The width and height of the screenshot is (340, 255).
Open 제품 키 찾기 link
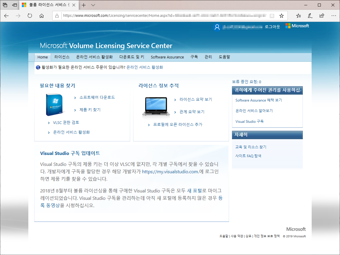(90, 110)
